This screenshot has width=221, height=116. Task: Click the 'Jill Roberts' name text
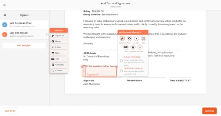[90, 53]
